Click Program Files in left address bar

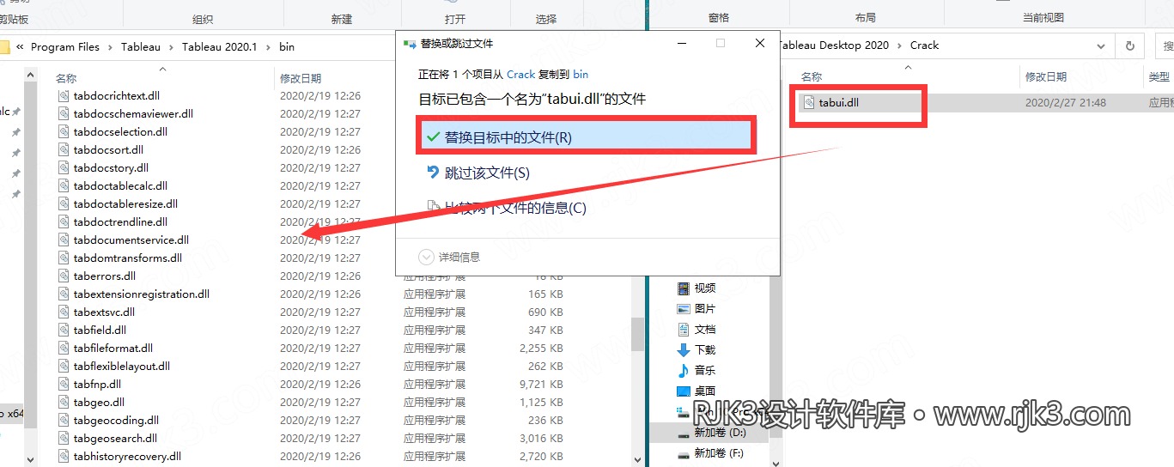(x=65, y=47)
